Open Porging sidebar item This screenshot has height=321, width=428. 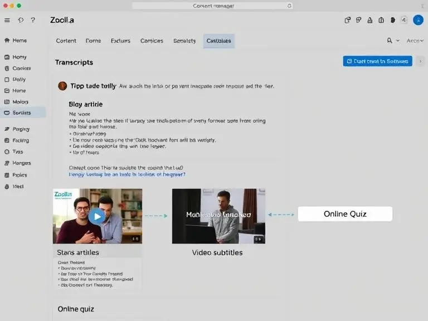pyautogui.click(x=17, y=129)
